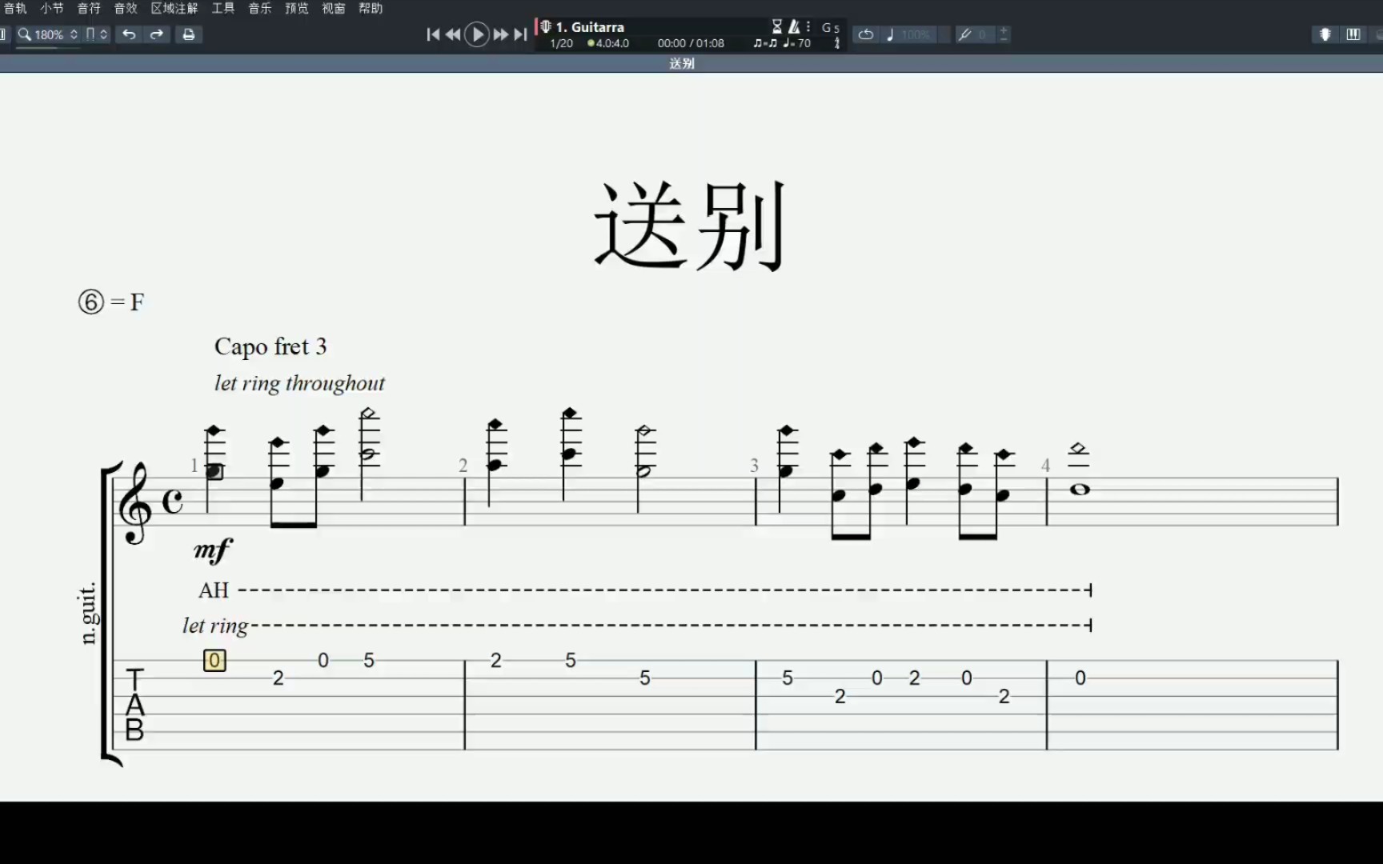Select the 送别 document tab
This screenshot has height=864, width=1383.
click(x=682, y=63)
